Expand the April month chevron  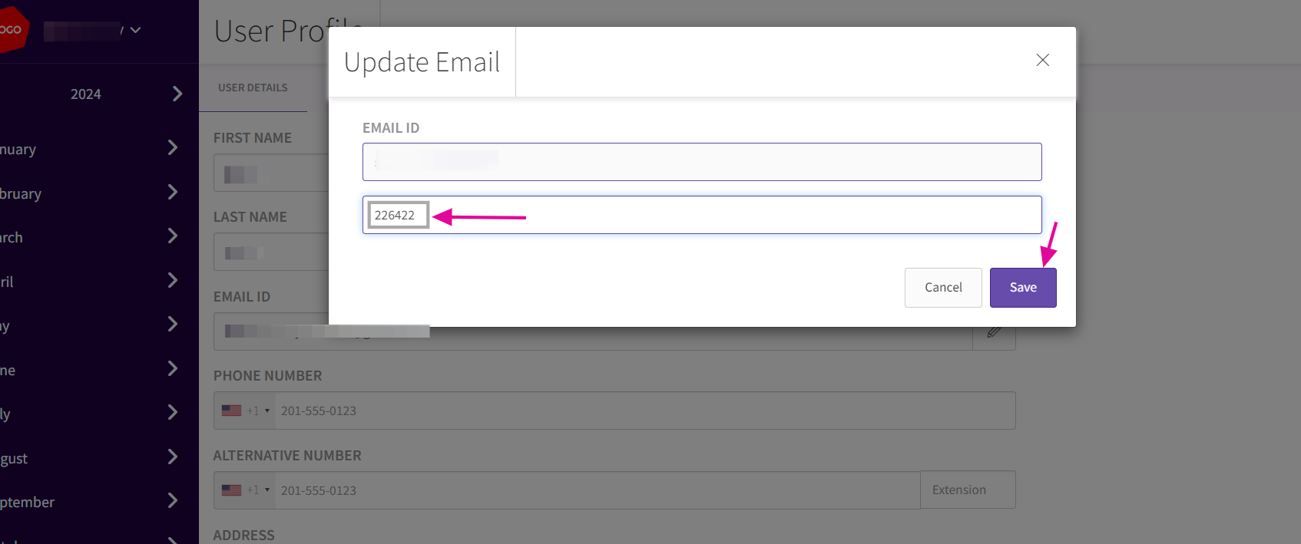coord(173,280)
